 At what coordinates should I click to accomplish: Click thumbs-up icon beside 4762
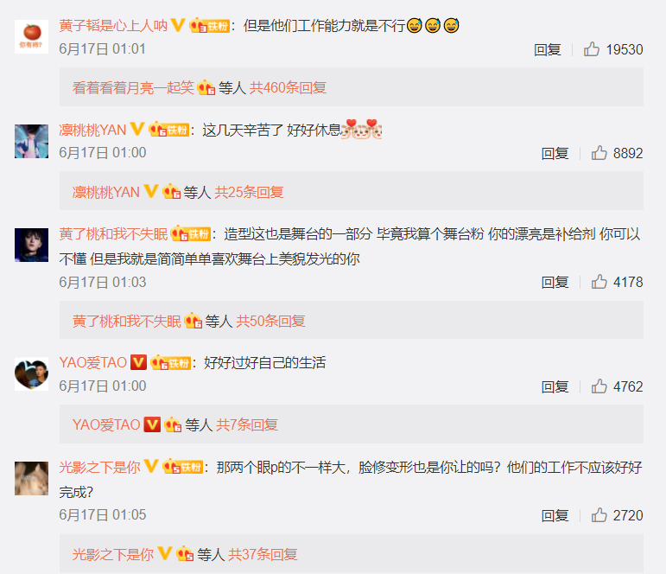click(x=599, y=386)
